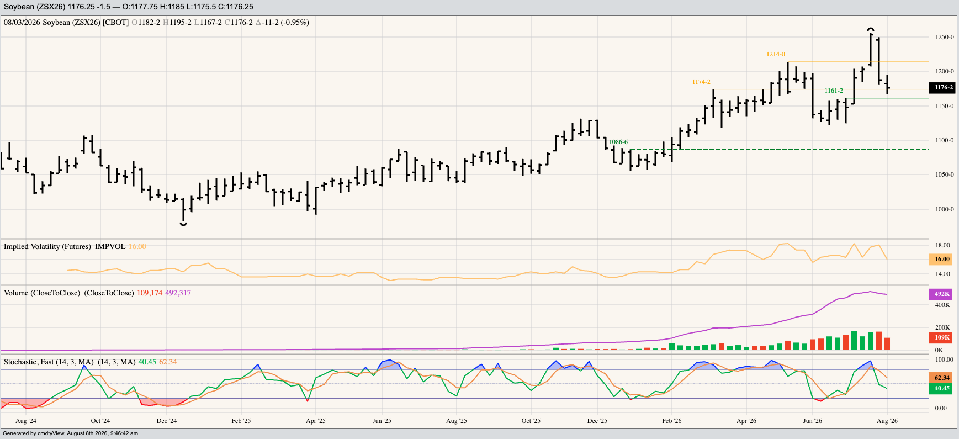Viewport: 959px width, 439px height.
Task: Click the 1200-0 price axis label
Action: (x=945, y=71)
